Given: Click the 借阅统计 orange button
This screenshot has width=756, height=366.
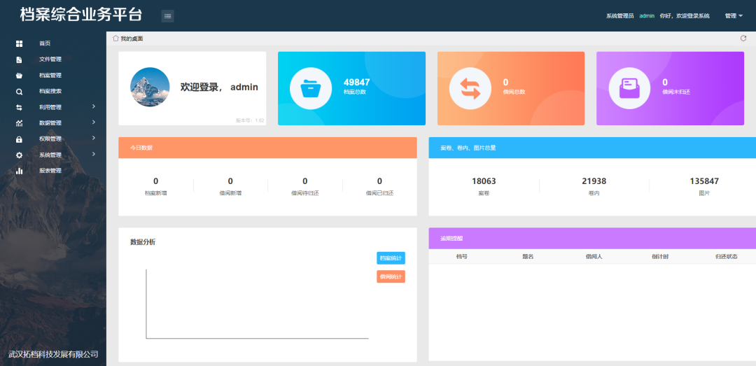Looking at the screenshot, I should click(x=391, y=277).
